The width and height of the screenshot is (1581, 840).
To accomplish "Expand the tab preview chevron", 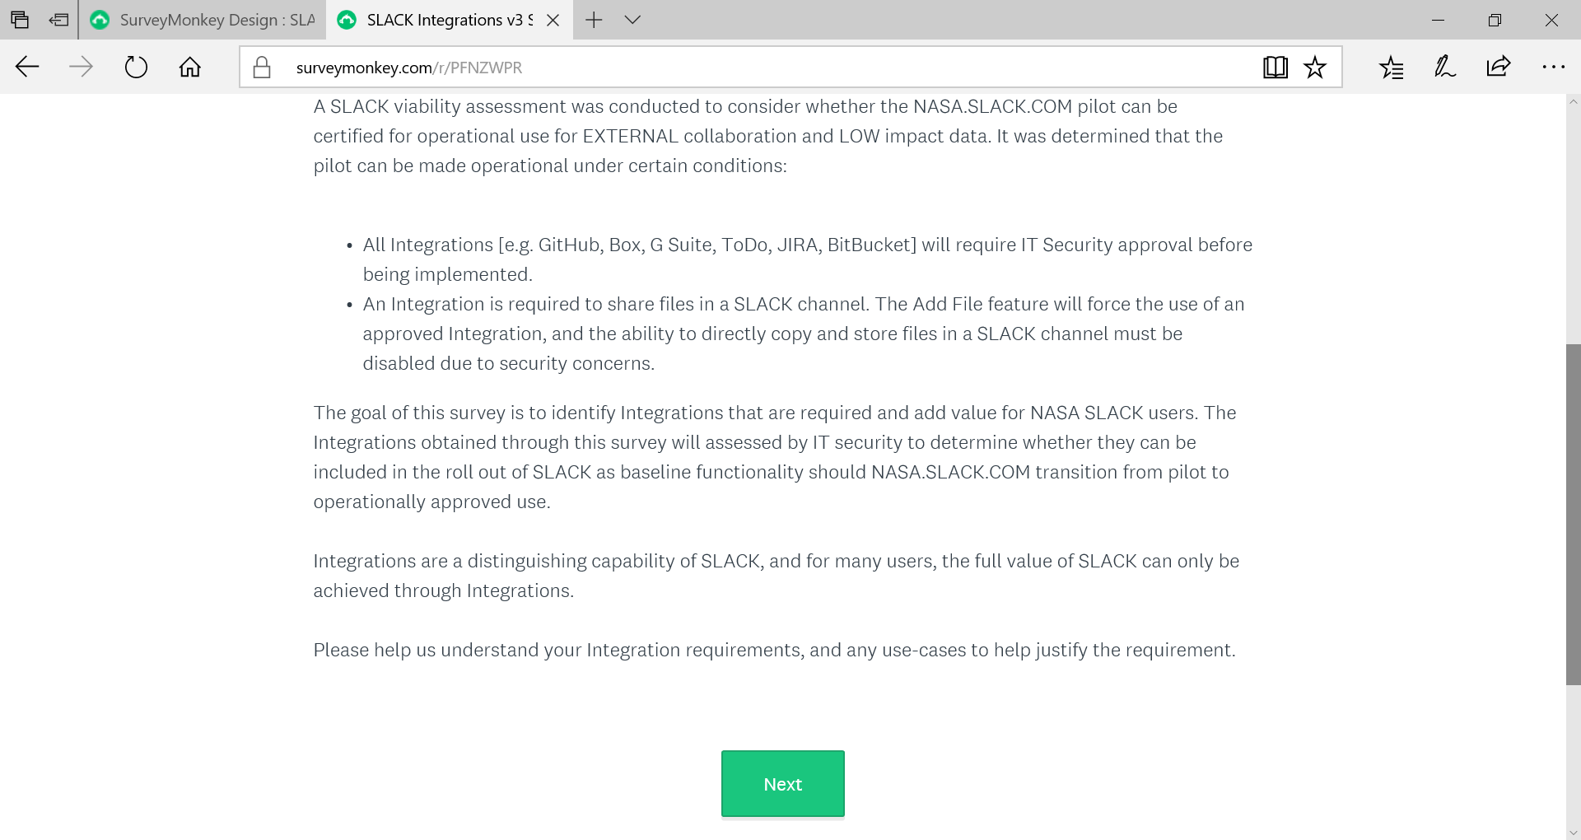I will click(632, 20).
